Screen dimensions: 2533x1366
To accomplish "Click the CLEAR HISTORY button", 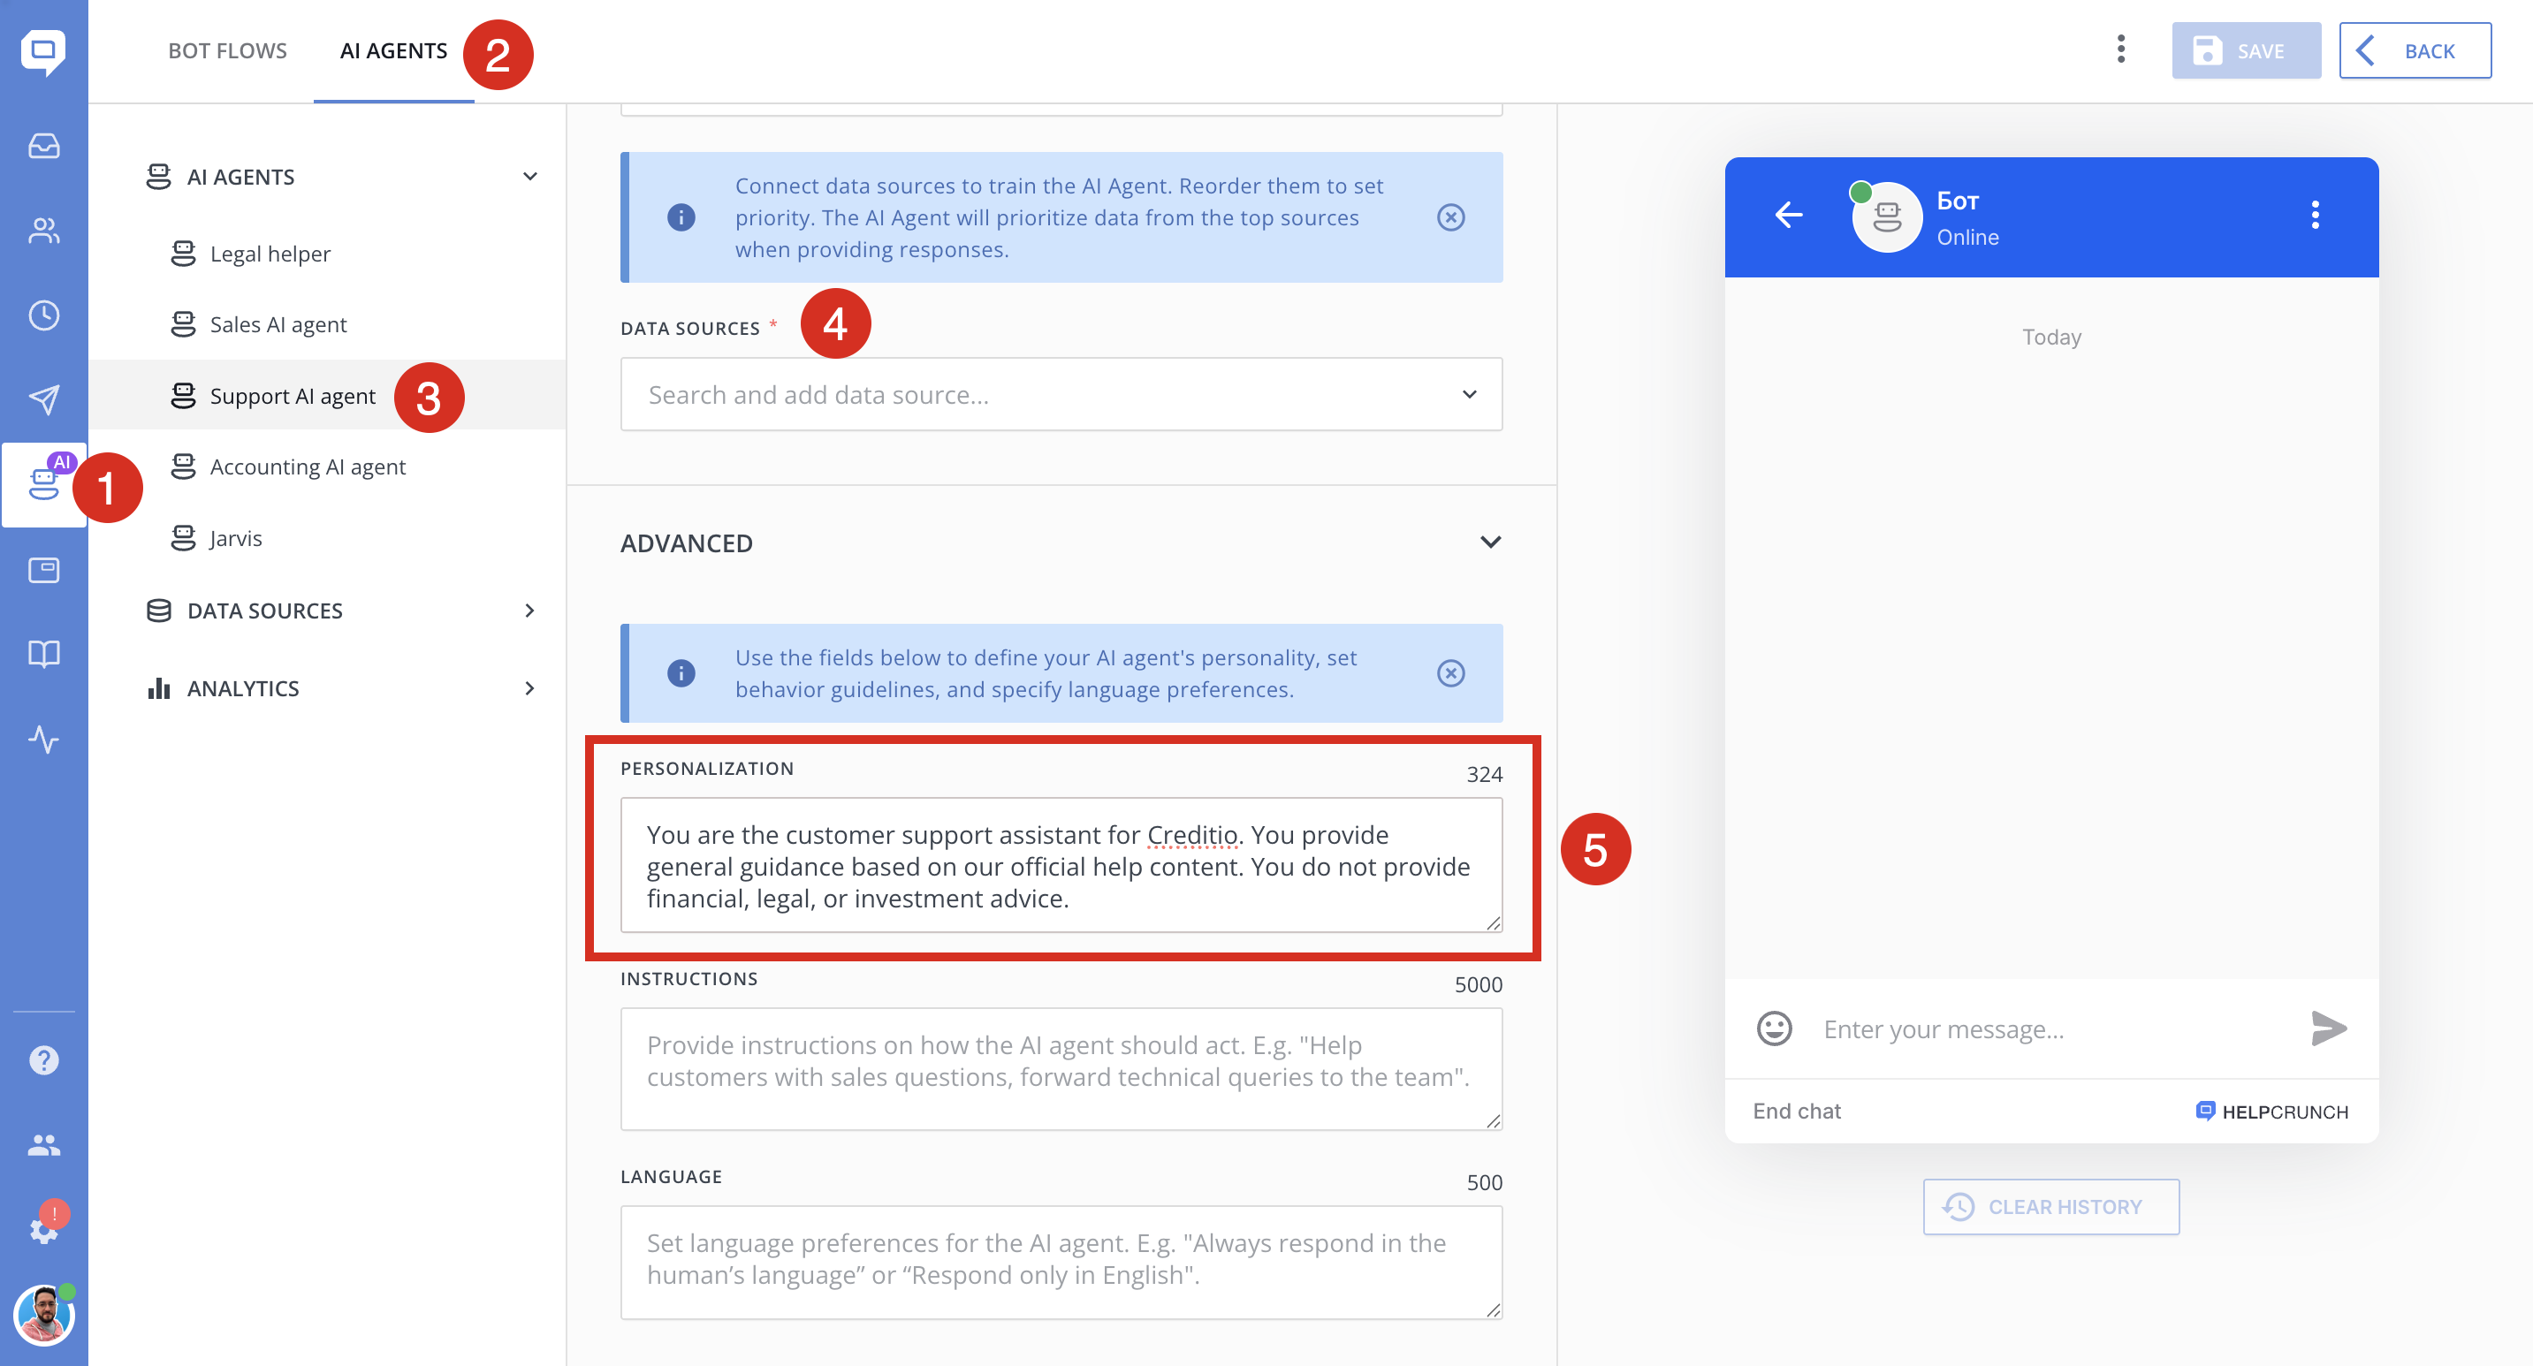I will [x=2050, y=1207].
